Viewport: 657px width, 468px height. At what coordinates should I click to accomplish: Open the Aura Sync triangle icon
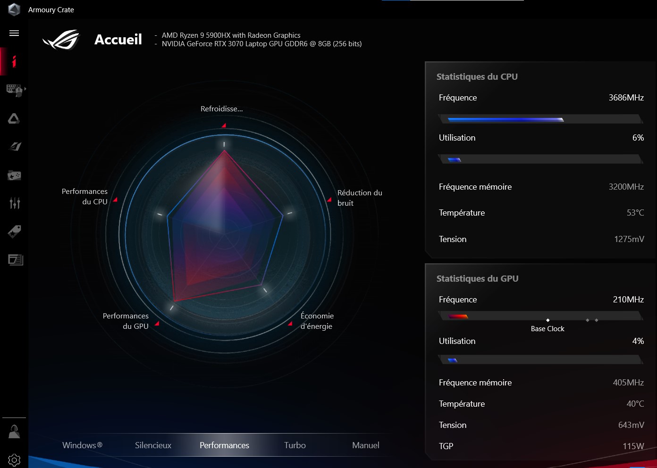14,118
